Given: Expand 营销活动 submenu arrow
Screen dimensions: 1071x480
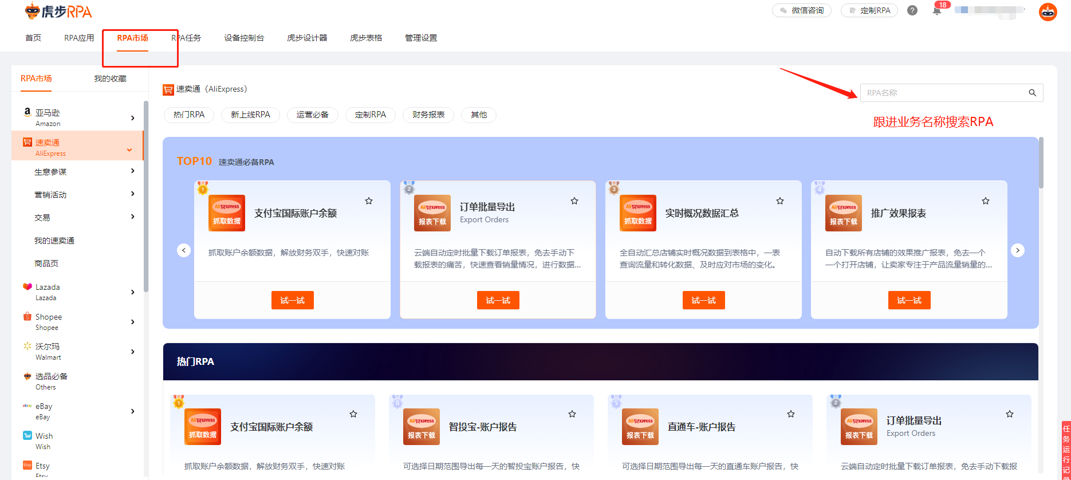Looking at the screenshot, I should [132, 194].
